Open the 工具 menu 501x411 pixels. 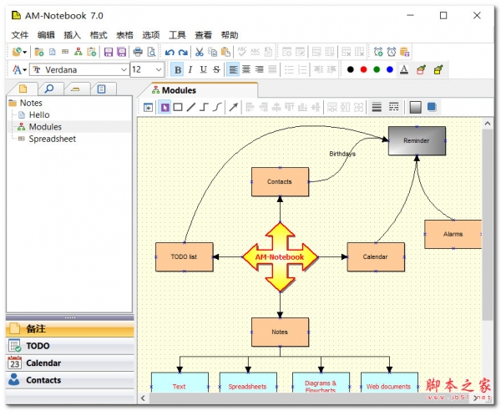[x=177, y=35]
